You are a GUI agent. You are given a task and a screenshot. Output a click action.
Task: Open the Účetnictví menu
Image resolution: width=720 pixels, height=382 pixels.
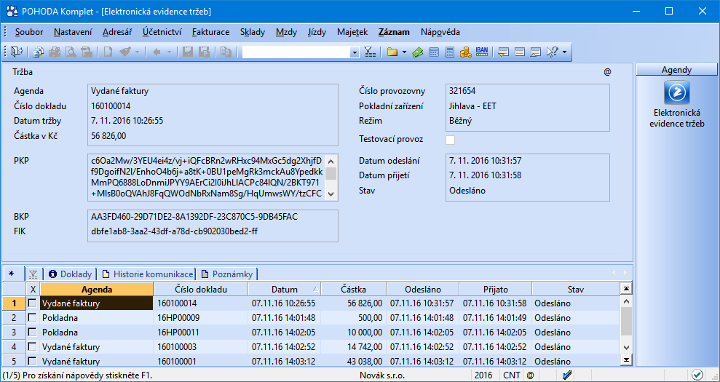(162, 32)
